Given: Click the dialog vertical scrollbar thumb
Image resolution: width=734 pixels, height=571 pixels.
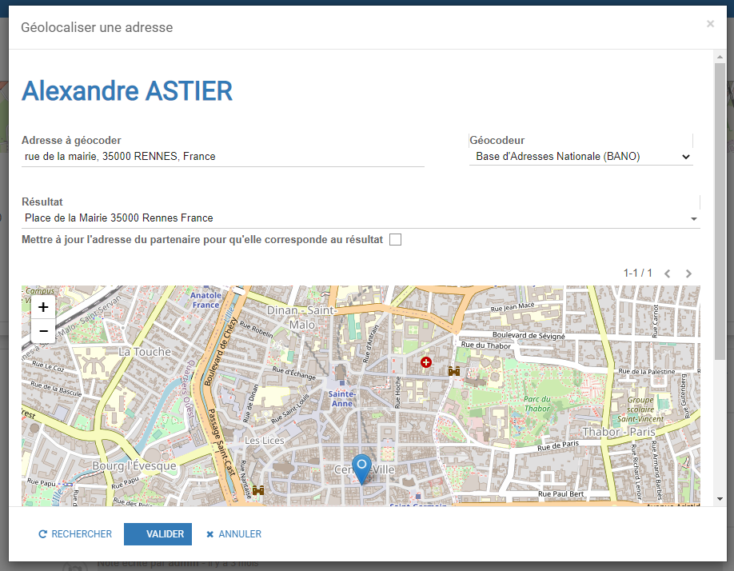Looking at the screenshot, I should click(x=720, y=210).
